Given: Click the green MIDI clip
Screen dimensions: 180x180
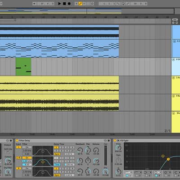Looking at the screenshot, I should point(23,67).
